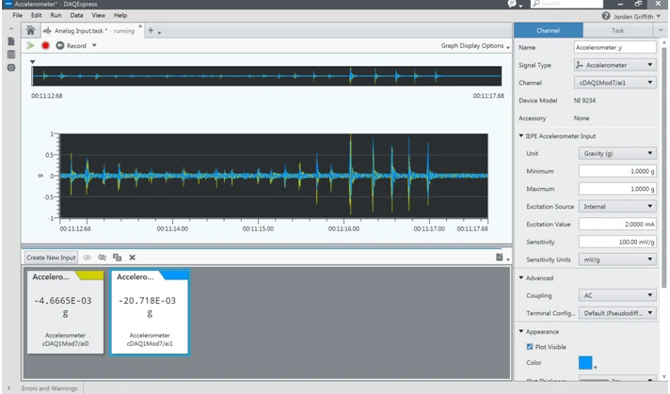Viewport: 670px width, 394px height.
Task: Click the Home icon tab
Action: 31,31
